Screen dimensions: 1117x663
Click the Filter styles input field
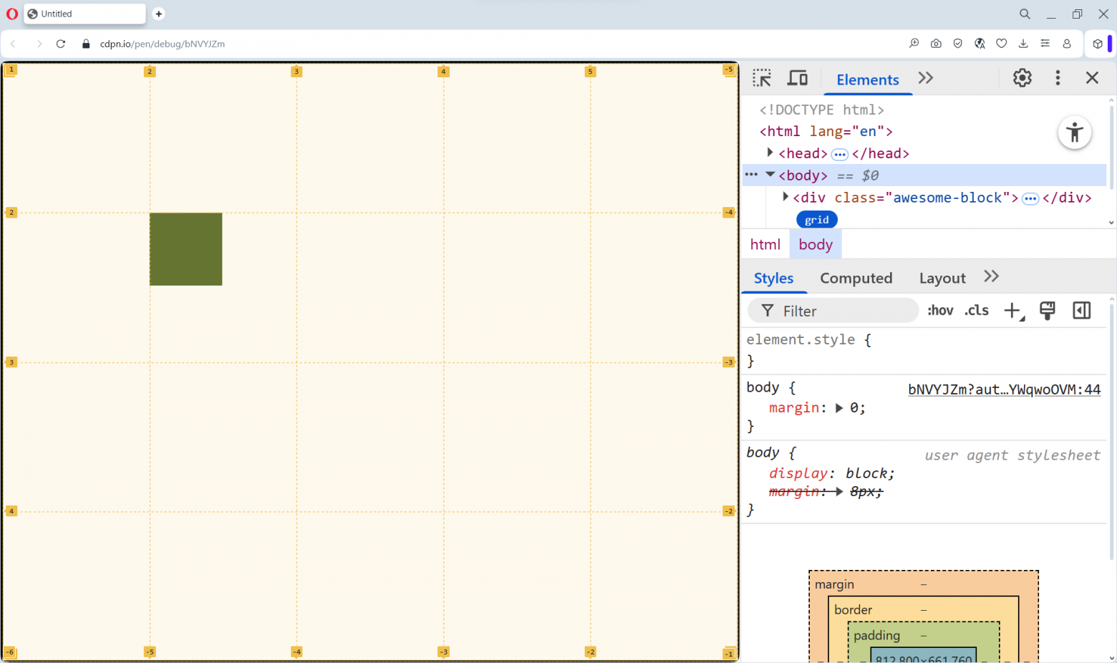(833, 311)
